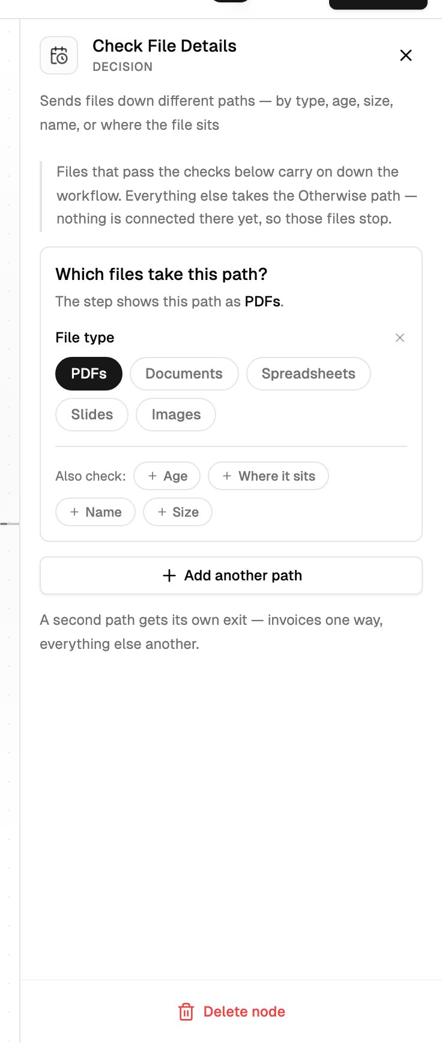
Task: Add a Name check
Action: [x=95, y=512]
